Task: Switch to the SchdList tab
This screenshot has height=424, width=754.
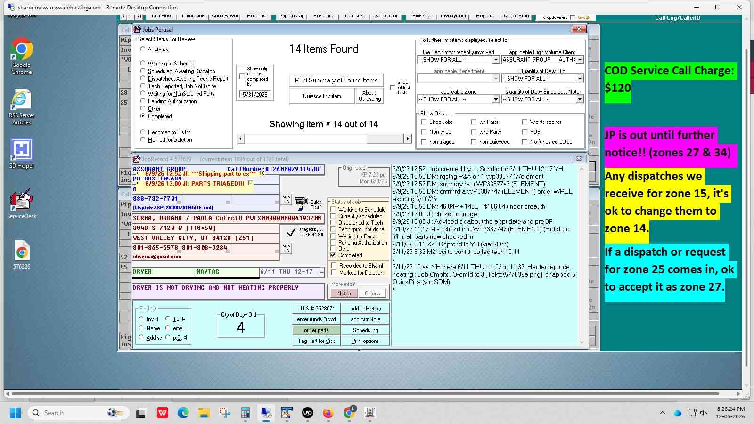Action: [323, 16]
